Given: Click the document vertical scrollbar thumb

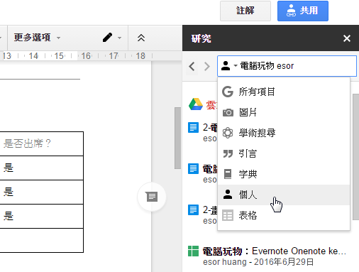Looking at the screenshot, I should [x=177, y=138].
